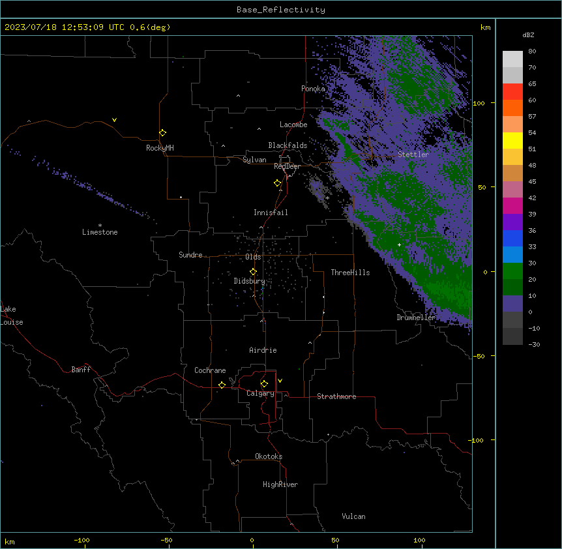This screenshot has width=562, height=549.
Task: Click the RedDeer city label
Action: (x=287, y=166)
